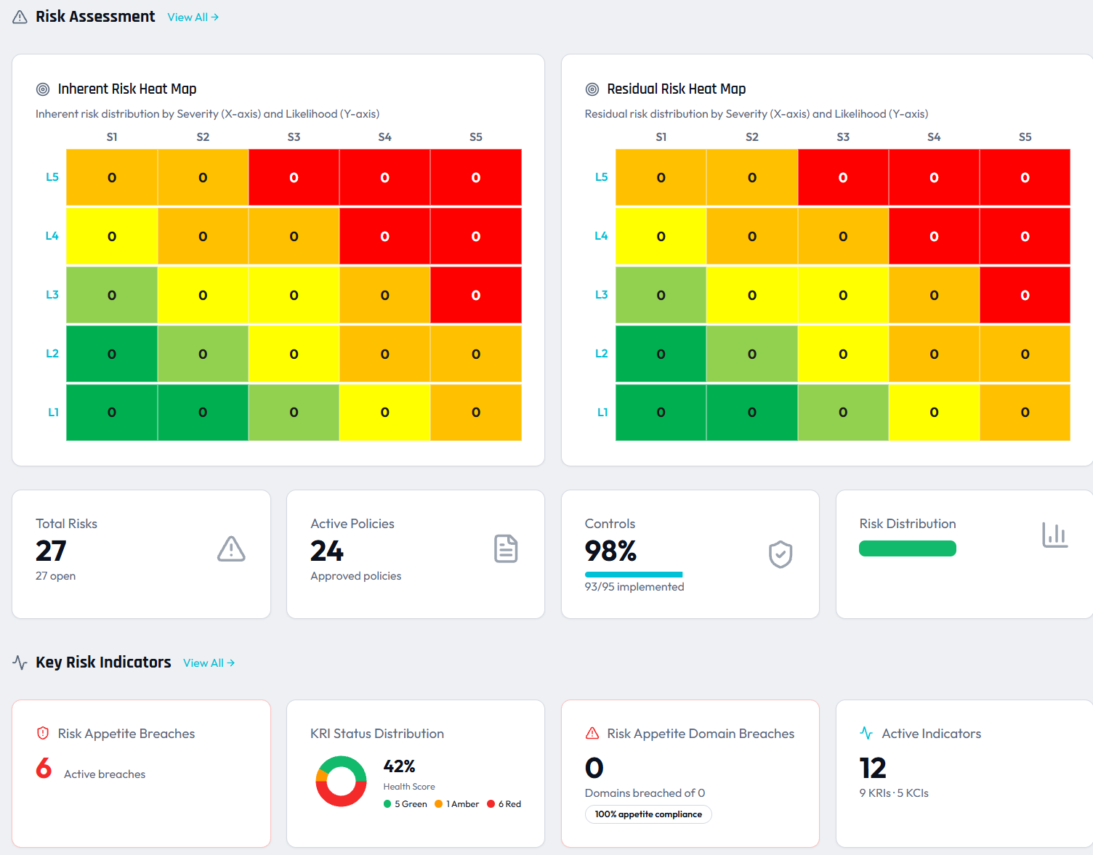Select residual heat map cell L3 S5
1093x855 pixels.
[1025, 295]
